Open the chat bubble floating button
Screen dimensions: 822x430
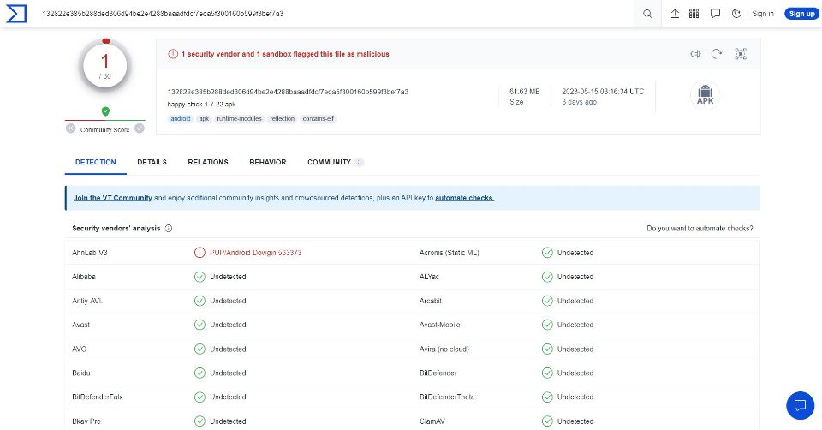click(x=800, y=405)
